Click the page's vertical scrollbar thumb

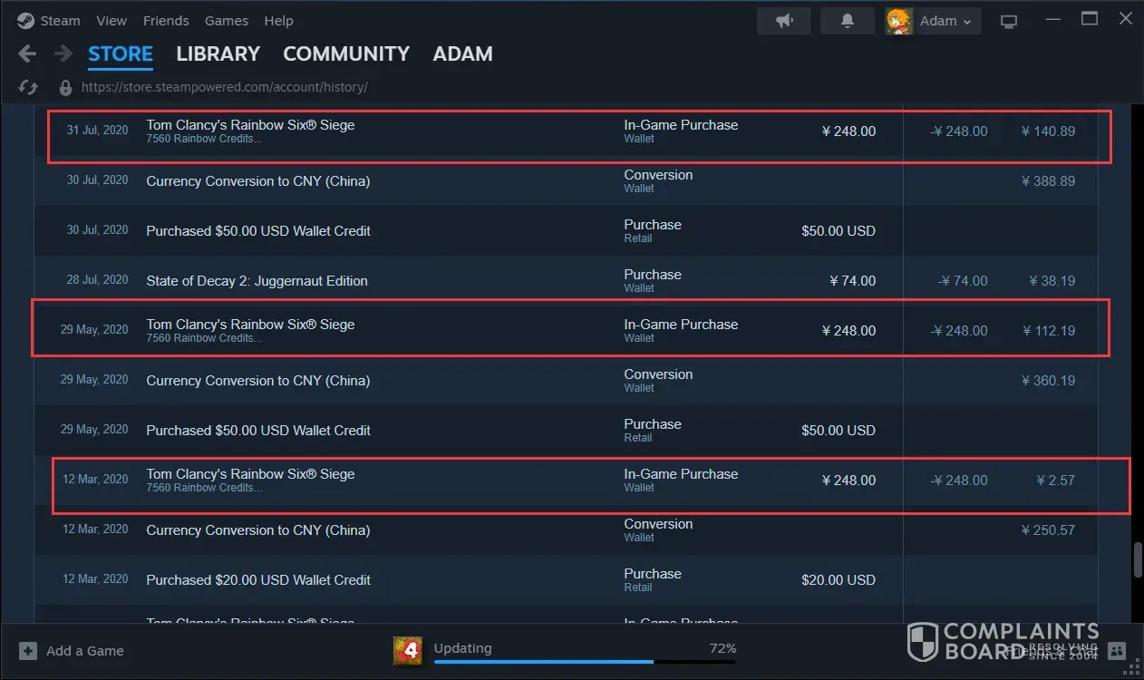[1137, 559]
